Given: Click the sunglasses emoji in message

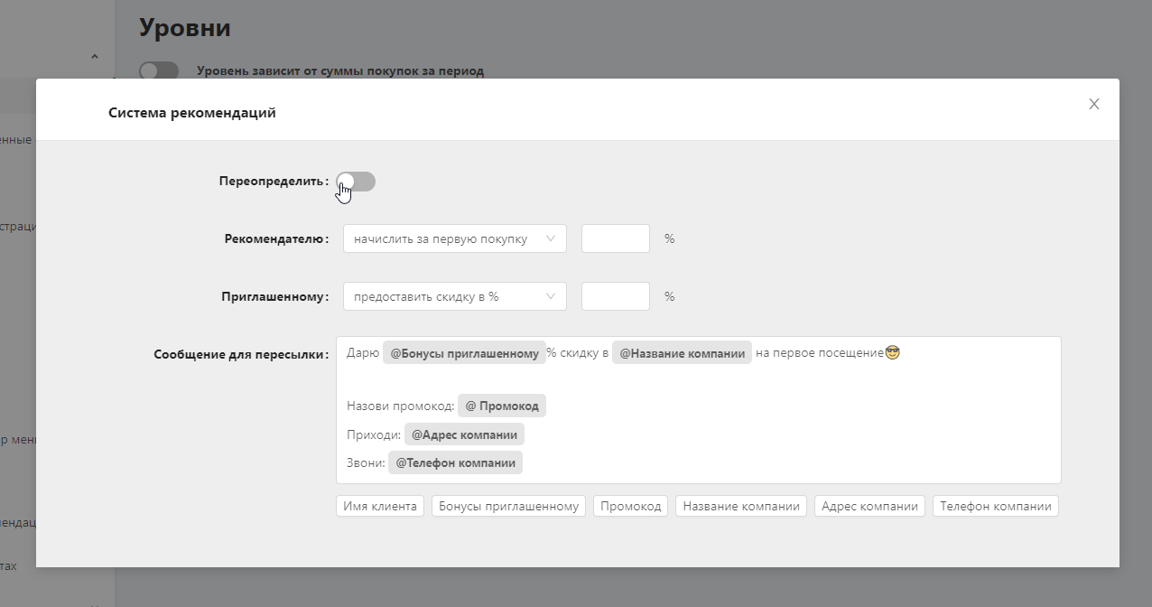Looking at the screenshot, I should [x=893, y=352].
